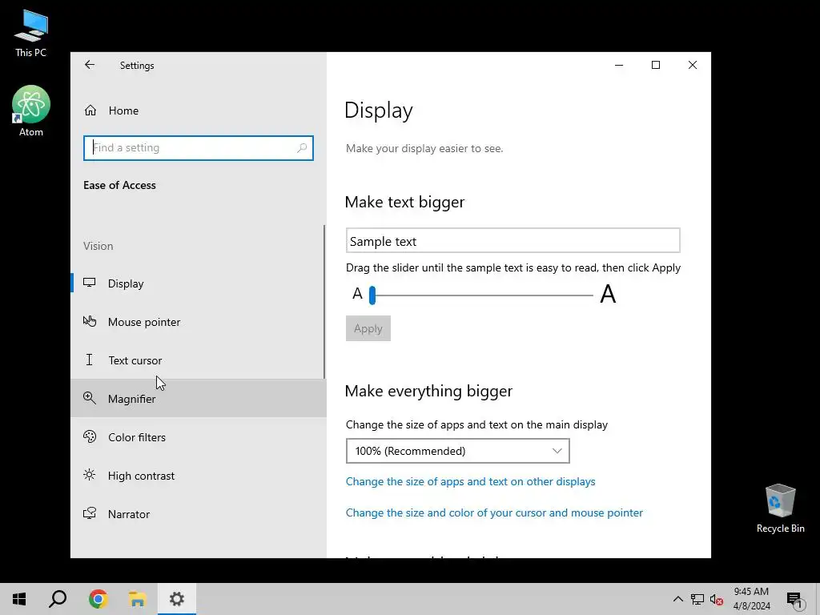Open Color filters settings
820x615 pixels.
point(199,437)
